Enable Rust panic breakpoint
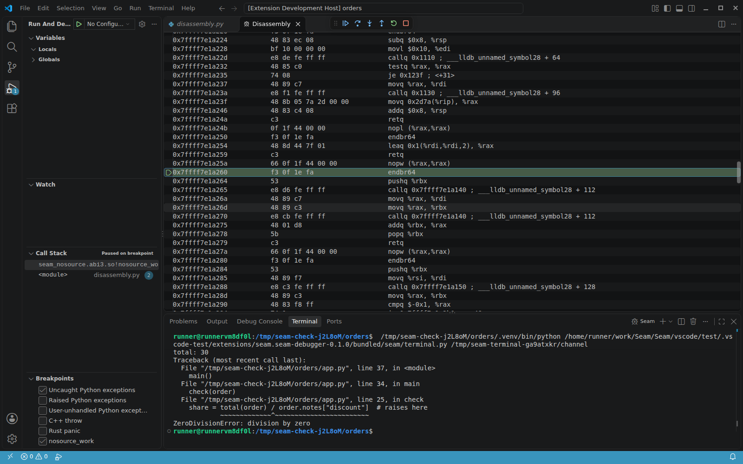Image resolution: width=743 pixels, height=464 pixels. click(x=43, y=431)
